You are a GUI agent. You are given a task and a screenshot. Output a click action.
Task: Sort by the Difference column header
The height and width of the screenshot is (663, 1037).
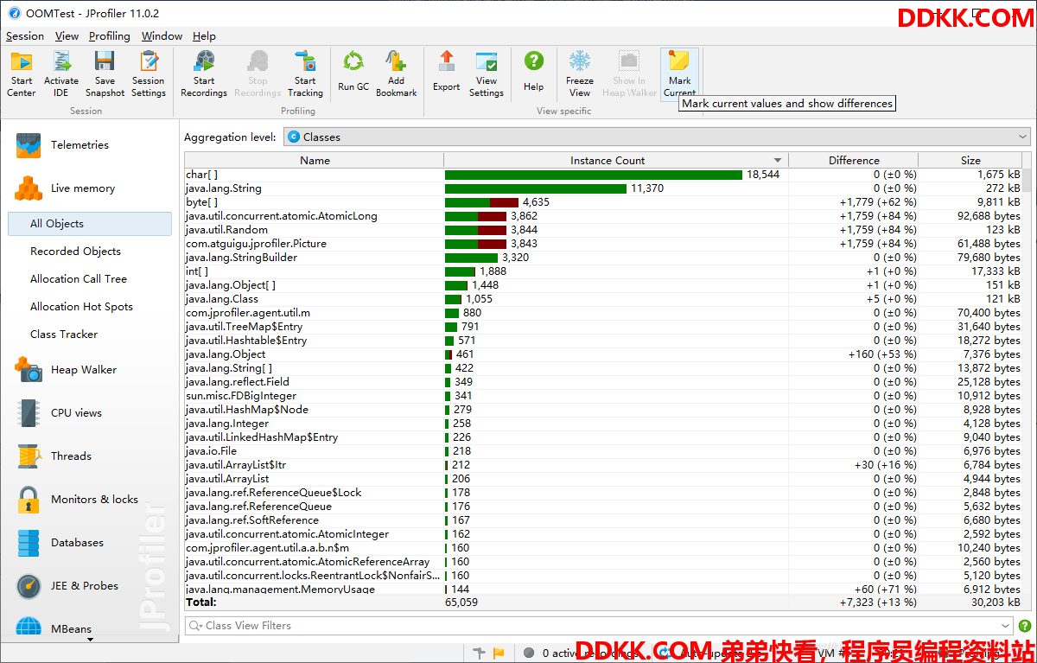854,160
